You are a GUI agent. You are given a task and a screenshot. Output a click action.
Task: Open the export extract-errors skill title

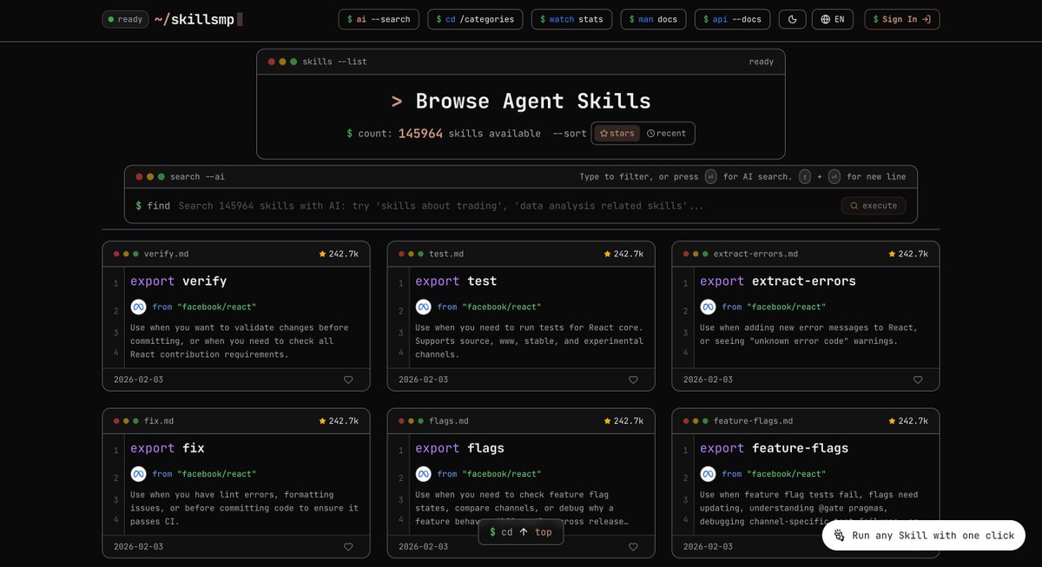(778, 281)
